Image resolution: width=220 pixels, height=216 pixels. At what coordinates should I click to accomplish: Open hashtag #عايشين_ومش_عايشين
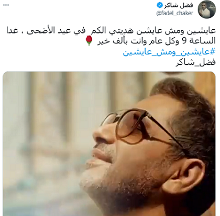[x=169, y=52]
